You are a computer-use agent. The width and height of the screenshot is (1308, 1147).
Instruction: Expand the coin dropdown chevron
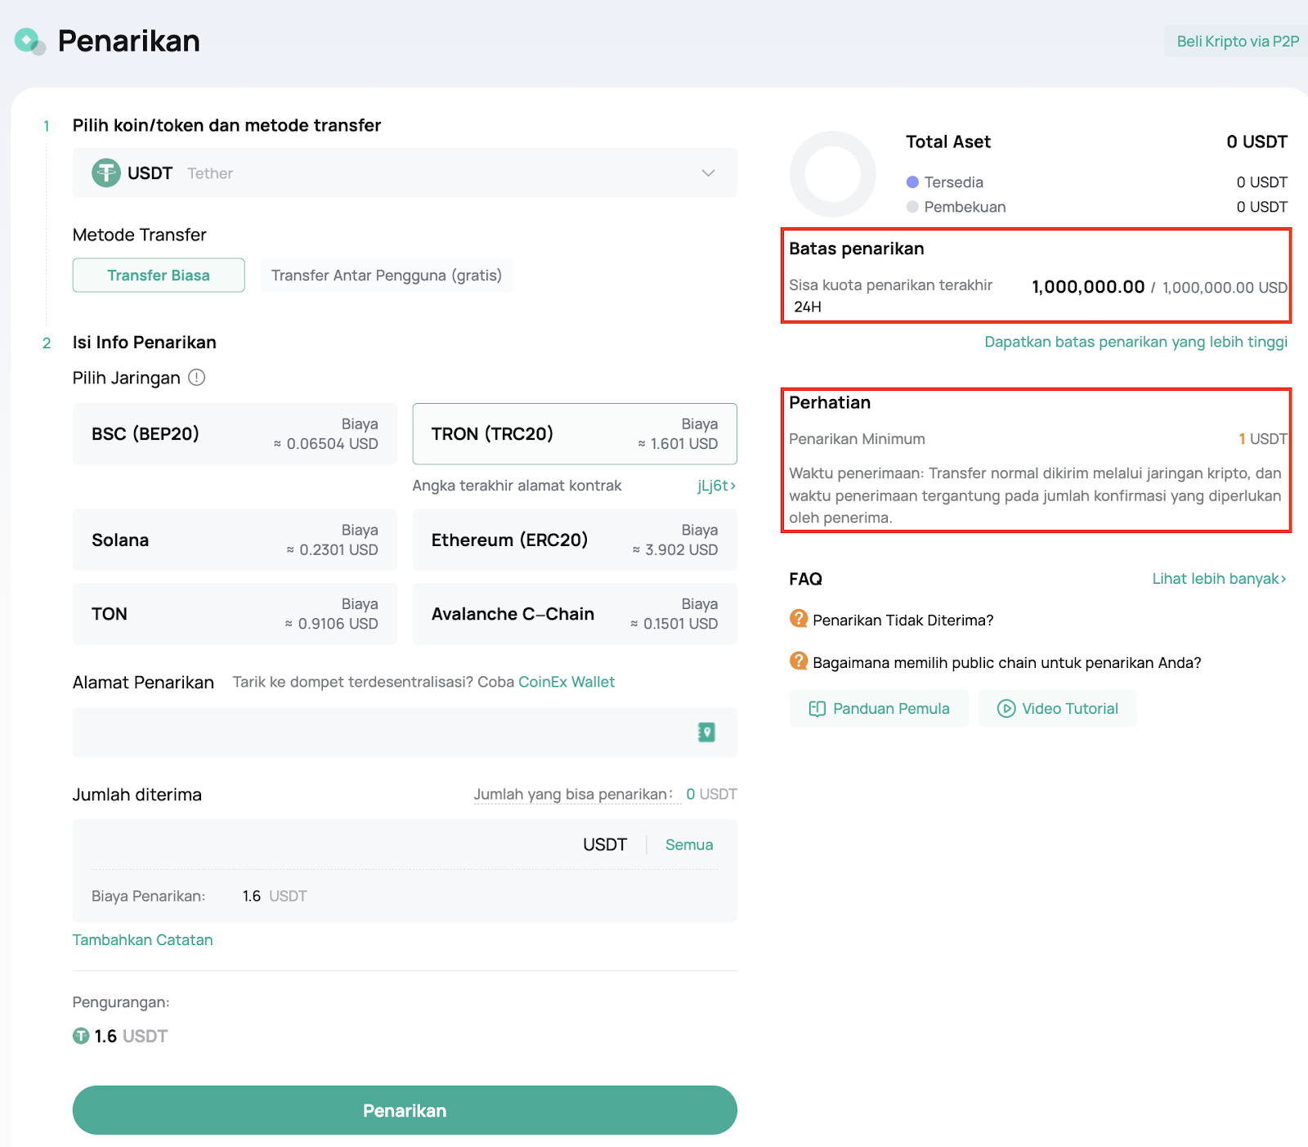pos(708,172)
